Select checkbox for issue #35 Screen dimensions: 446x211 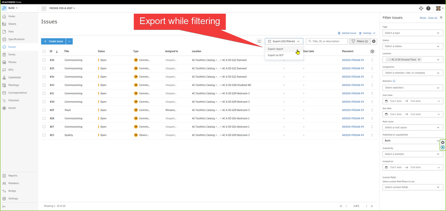point(44,68)
